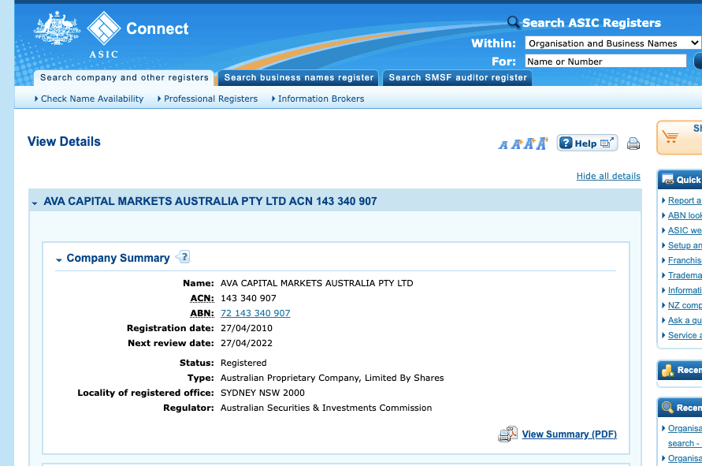Click the PDF document icon beside View Summary
The width and height of the screenshot is (702, 466).
coord(507,434)
